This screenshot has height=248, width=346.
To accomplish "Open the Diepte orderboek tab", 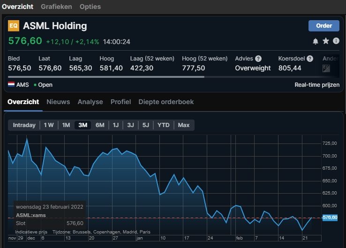I will pyautogui.click(x=166, y=102).
